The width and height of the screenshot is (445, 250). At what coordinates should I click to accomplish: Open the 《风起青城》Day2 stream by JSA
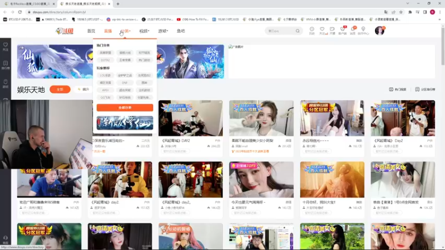403,118
